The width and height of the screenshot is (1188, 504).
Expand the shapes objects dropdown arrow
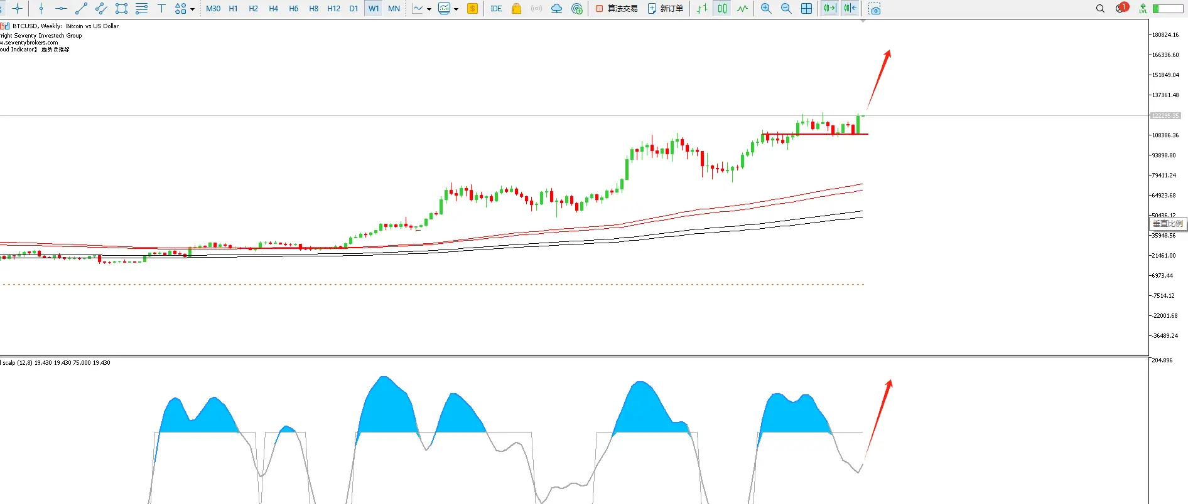pyautogui.click(x=192, y=9)
